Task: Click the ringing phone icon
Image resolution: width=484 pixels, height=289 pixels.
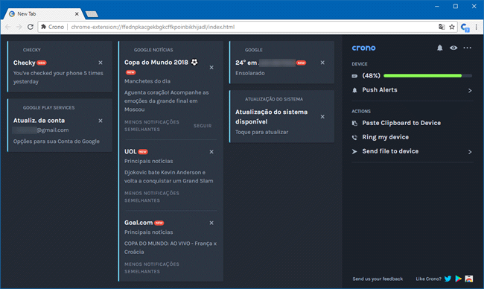Action: [x=354, y=137]
